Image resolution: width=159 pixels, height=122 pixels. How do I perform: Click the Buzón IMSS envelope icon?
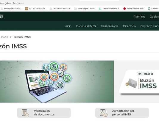pos(131,83)
